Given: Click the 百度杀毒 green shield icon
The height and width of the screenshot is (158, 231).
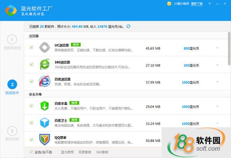Looking at the screenshot, I should coord(44,106).
